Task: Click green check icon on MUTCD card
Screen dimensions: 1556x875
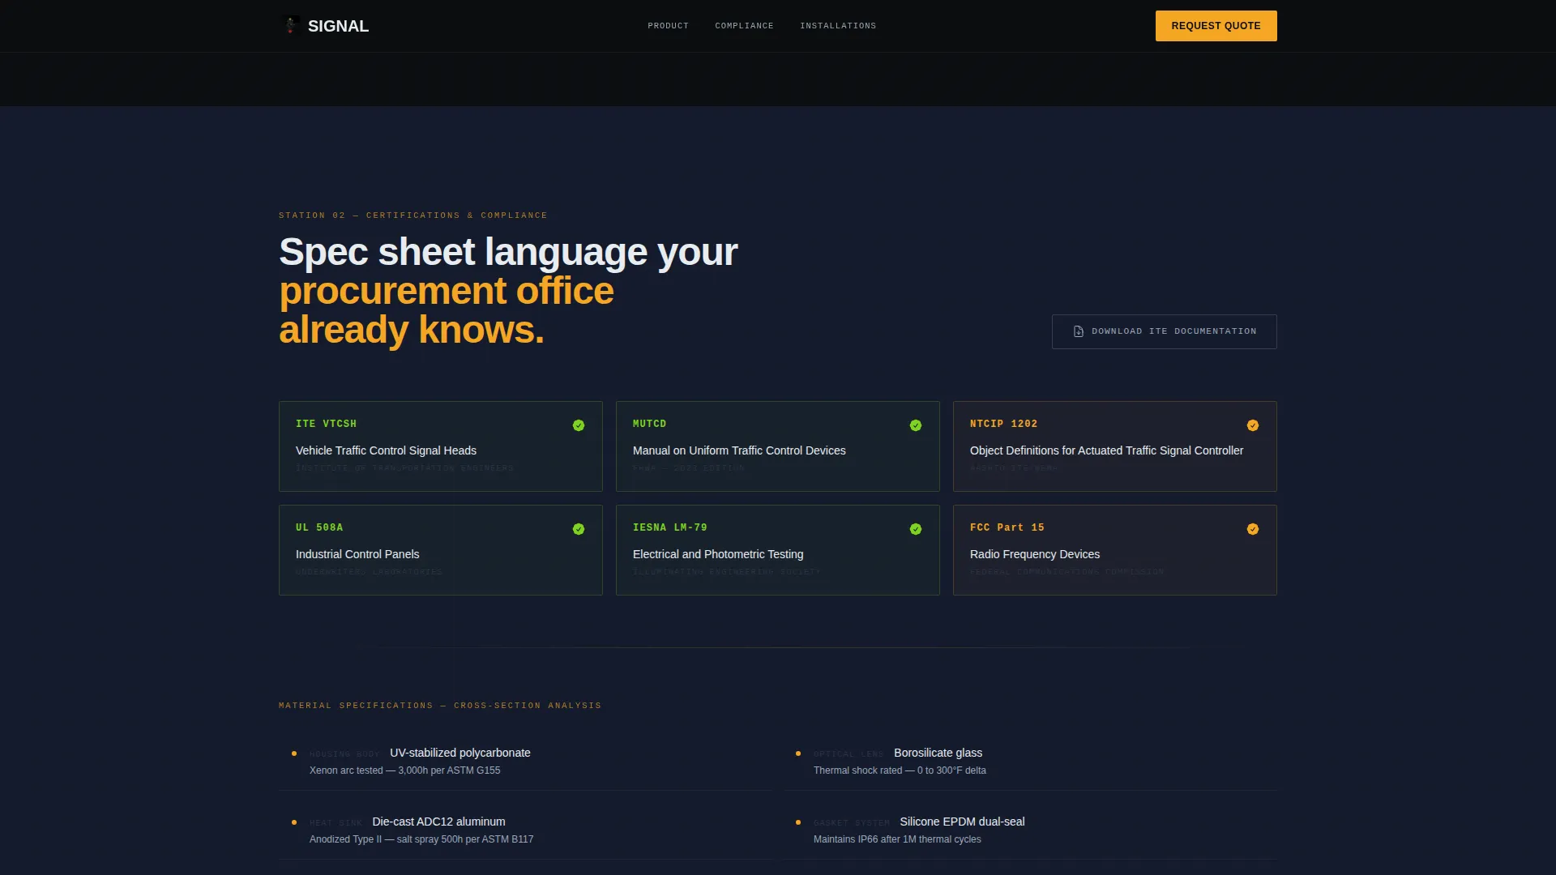Action: click(916, 425)
